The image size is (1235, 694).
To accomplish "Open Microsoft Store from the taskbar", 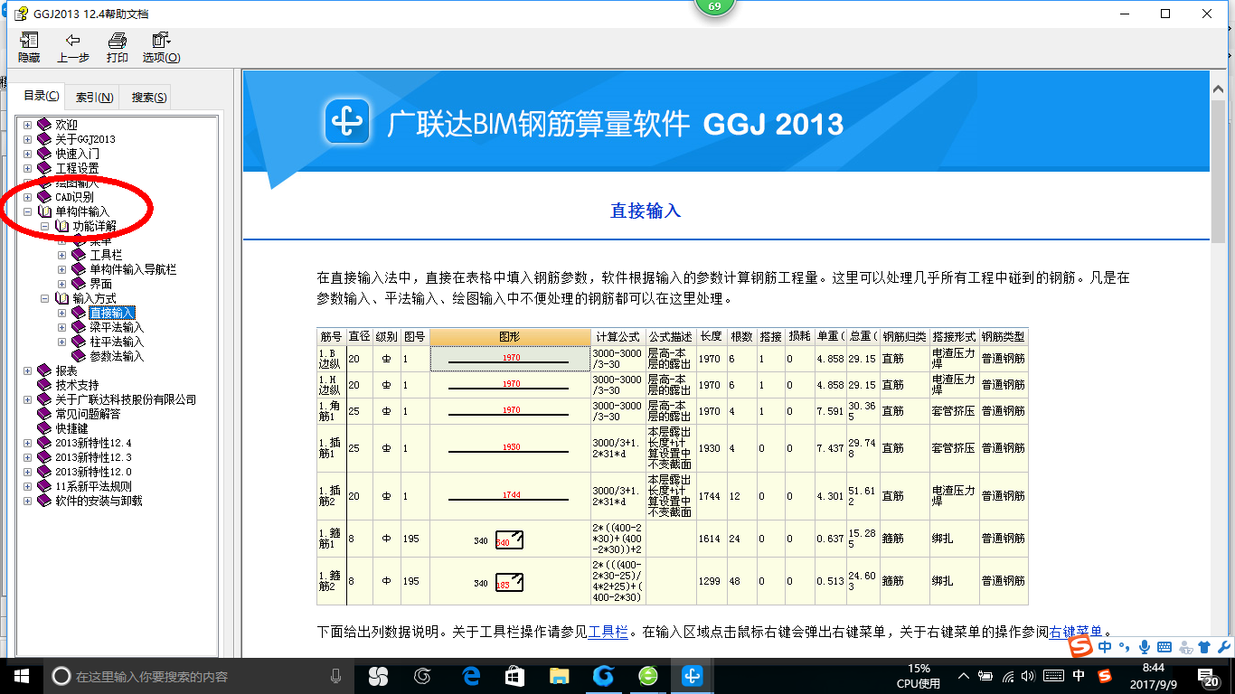I will coord(514,676).
